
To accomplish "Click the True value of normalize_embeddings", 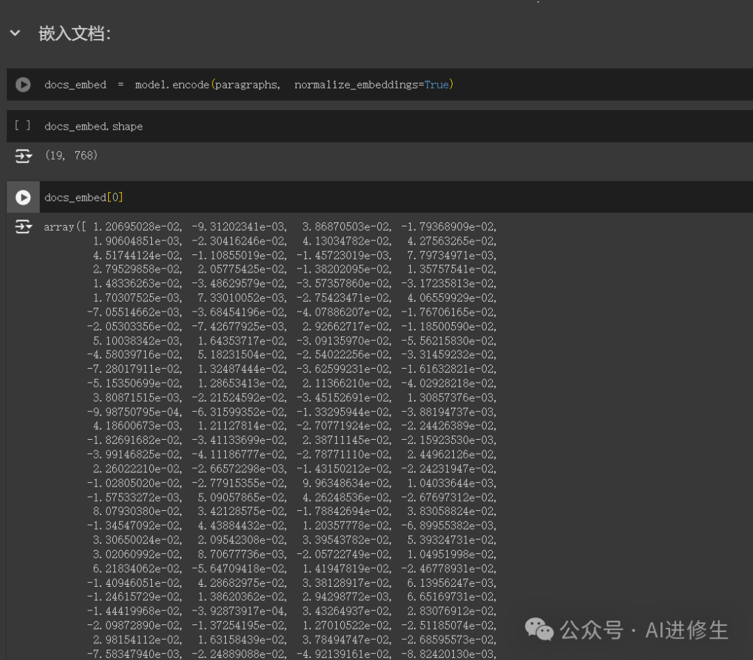I will tap(436, 84).
